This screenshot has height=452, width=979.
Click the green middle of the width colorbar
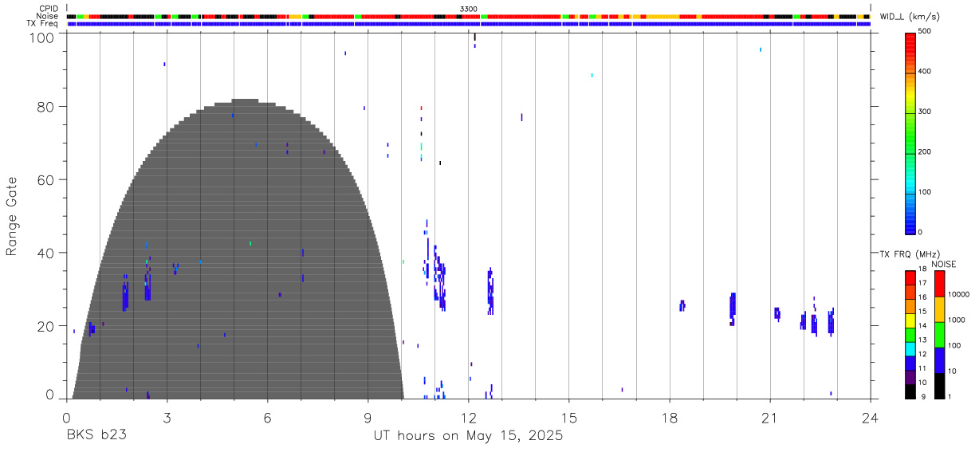tap(910, 132)
